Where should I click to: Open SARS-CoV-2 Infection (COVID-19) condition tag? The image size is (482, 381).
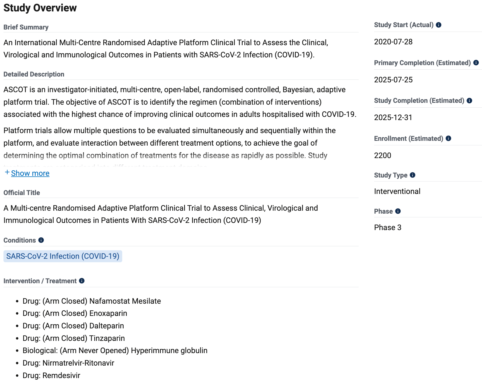point(63,256)
